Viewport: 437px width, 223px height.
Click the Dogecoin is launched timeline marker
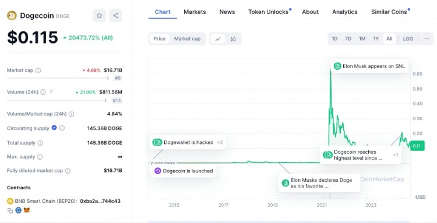[x=184, y=171]
